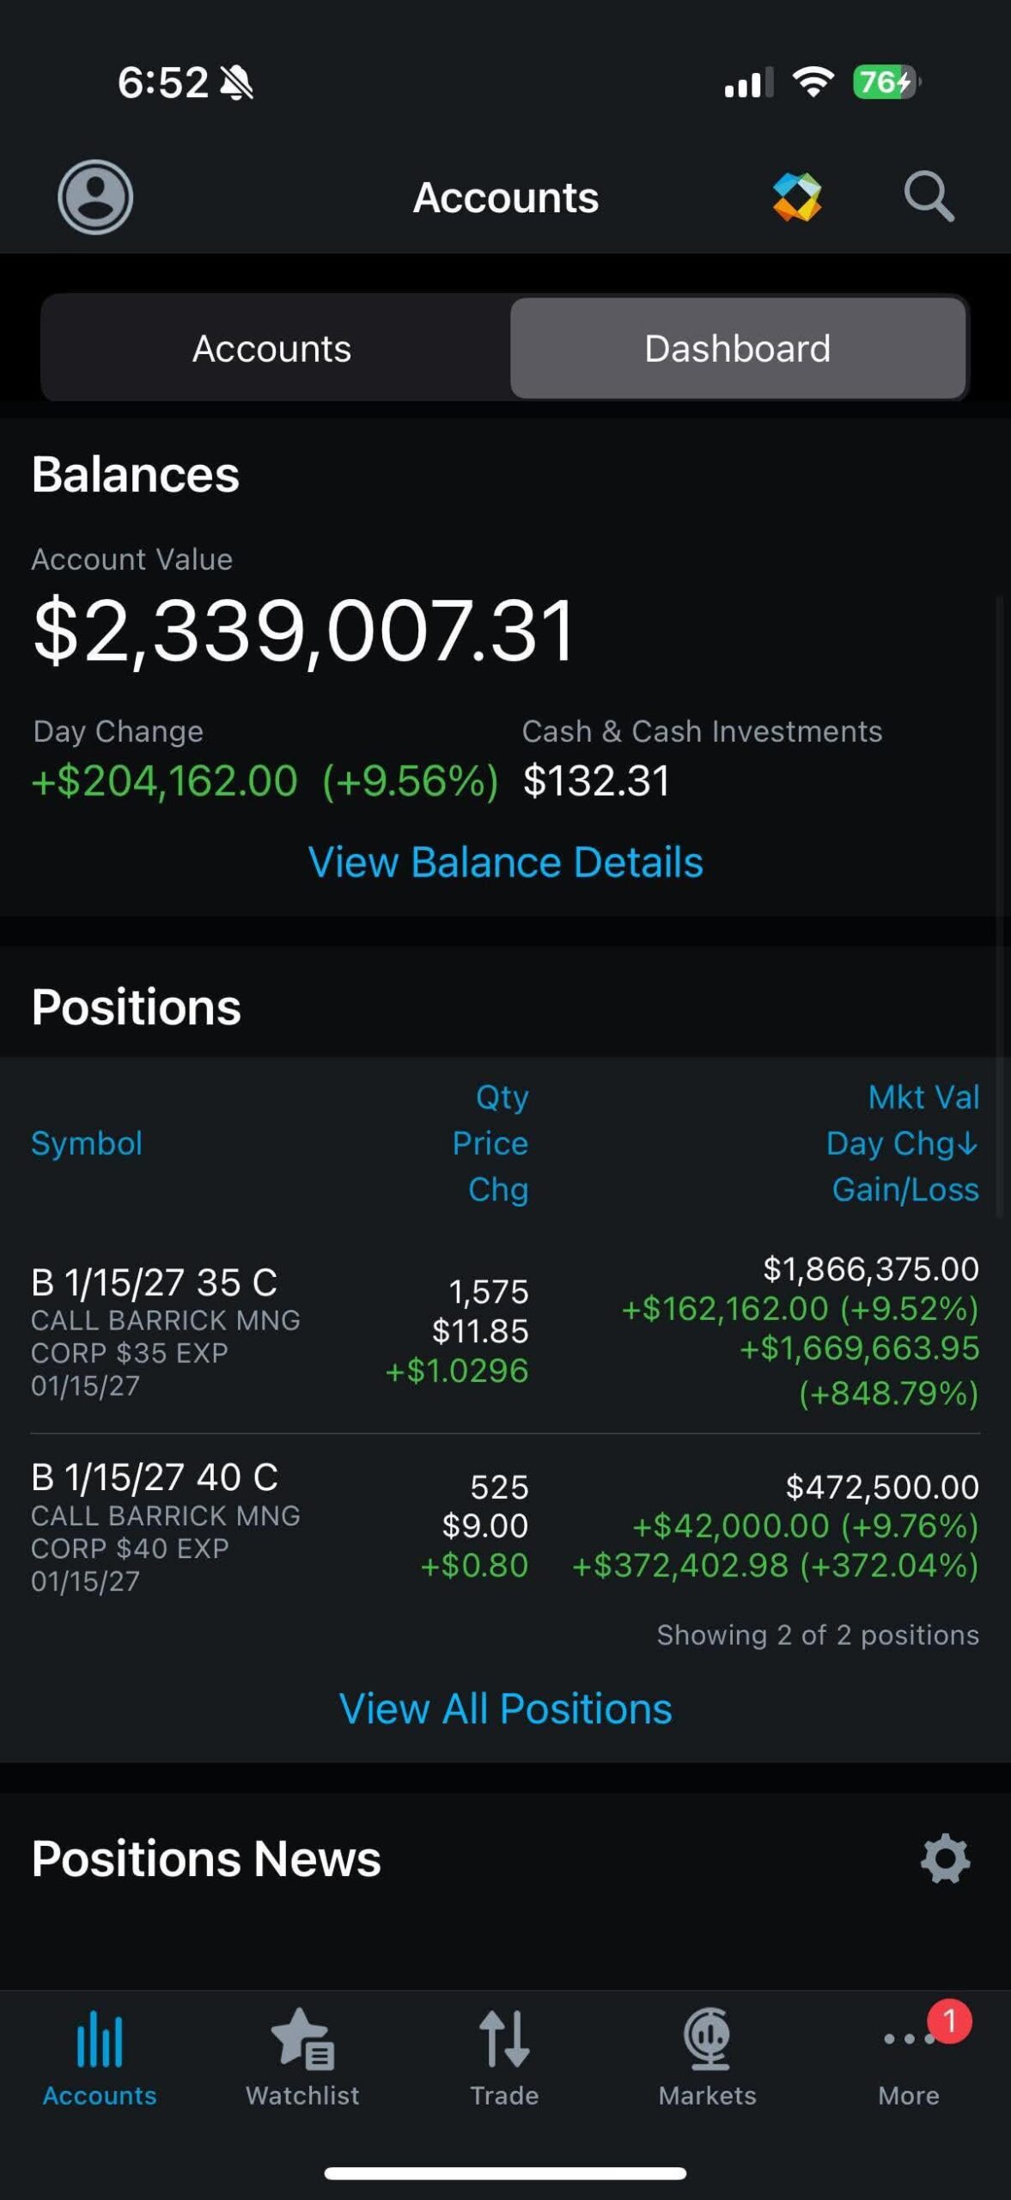
Task: Switch to the Dashboard segment
Action: (x=738, y=348)
